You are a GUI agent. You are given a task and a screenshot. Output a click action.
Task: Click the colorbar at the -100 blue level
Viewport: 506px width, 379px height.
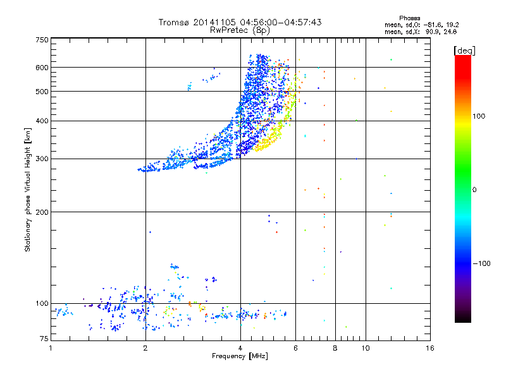pos(463,263)
